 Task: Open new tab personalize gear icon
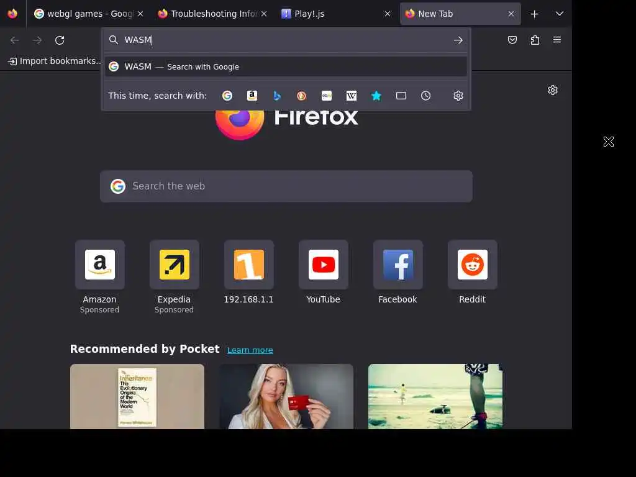[552, 90]
